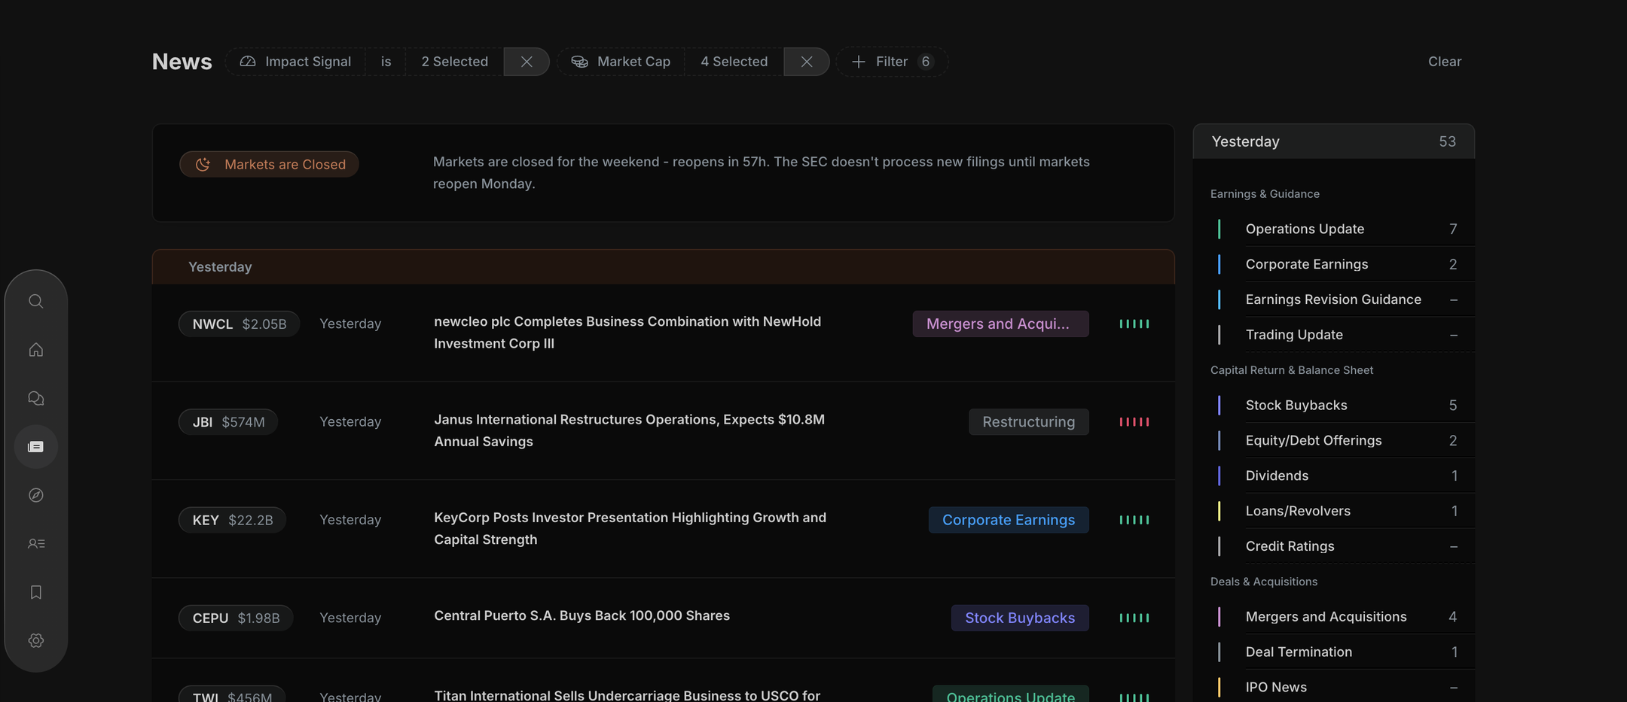The width and height of the screenshot is (1627, 702).
Task: Click the 'Mergers and Acqui...' tag on NWCL row
Action: click(x=1000, y=324)
